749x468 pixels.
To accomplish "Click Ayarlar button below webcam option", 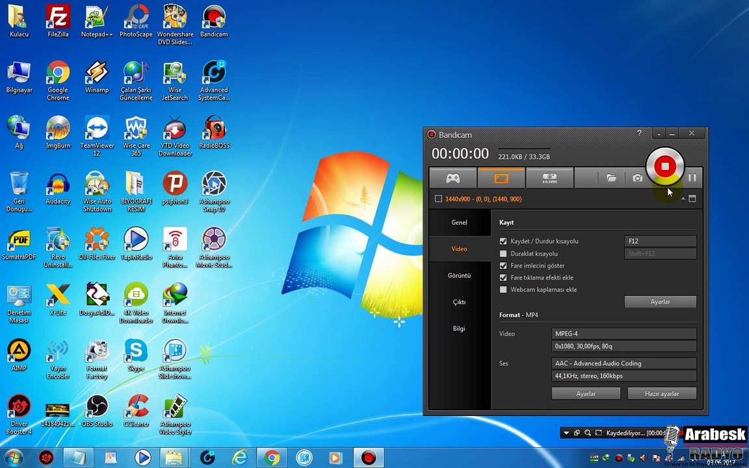I will 660,302.
